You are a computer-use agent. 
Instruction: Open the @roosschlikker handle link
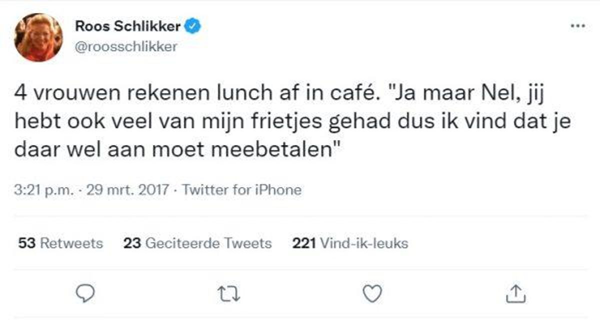[x=126, y=46]
